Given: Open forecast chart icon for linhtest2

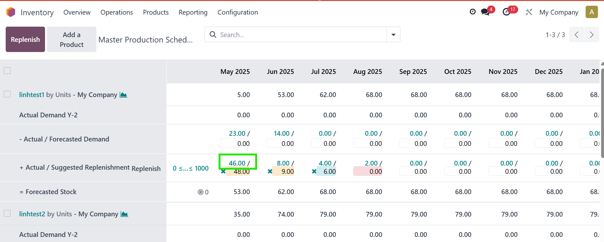Looking at the screenshot, I should click(x=124, y=214).
